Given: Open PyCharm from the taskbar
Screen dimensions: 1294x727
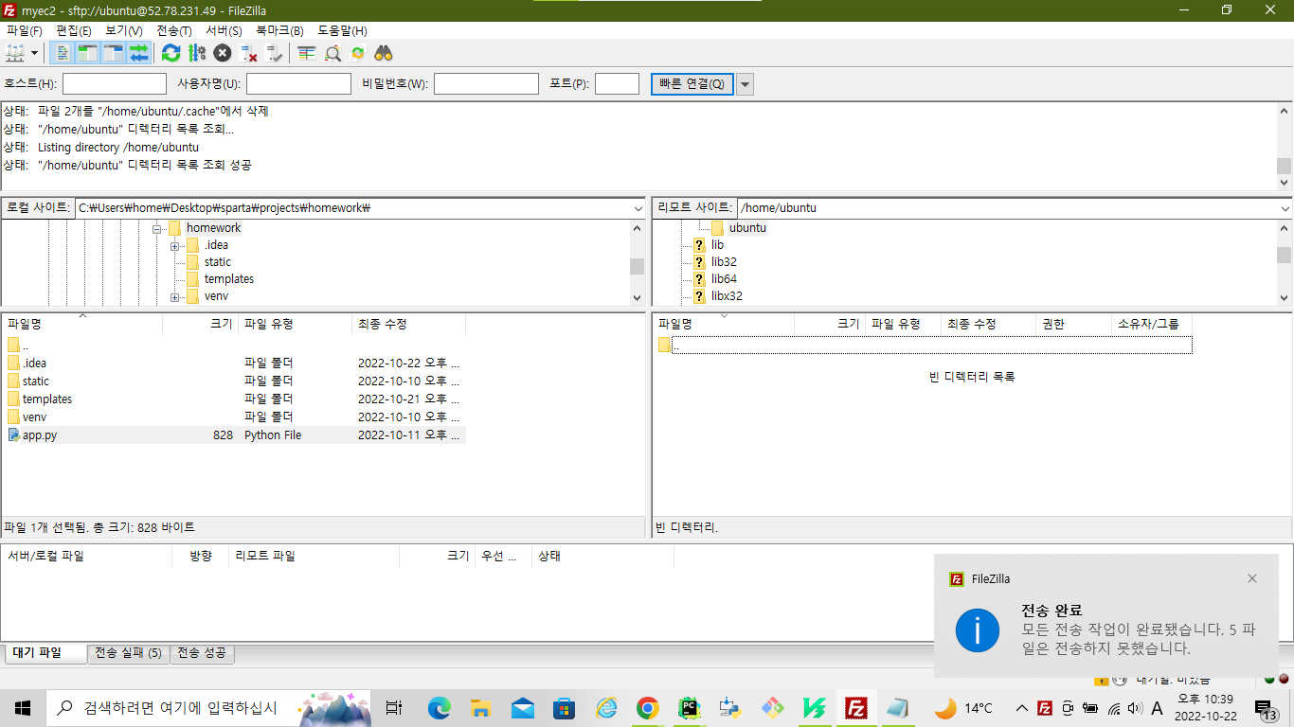Looking at the screenshot, I should tap(690, 707).
